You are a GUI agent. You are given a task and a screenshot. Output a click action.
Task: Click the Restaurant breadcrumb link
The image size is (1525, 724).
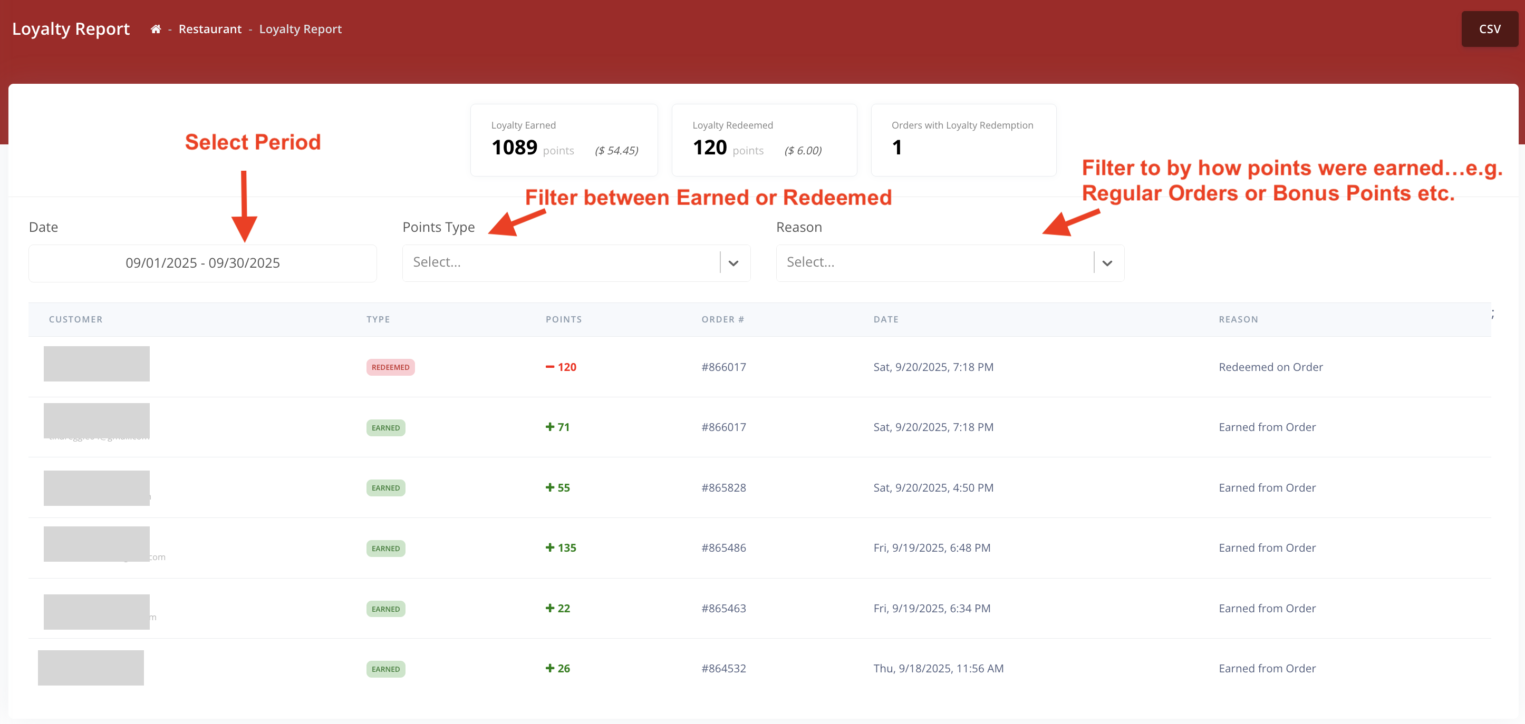[209, 29]
